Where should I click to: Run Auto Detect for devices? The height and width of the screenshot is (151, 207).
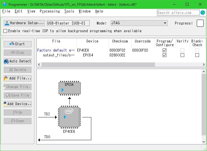[x=18, y=61]
